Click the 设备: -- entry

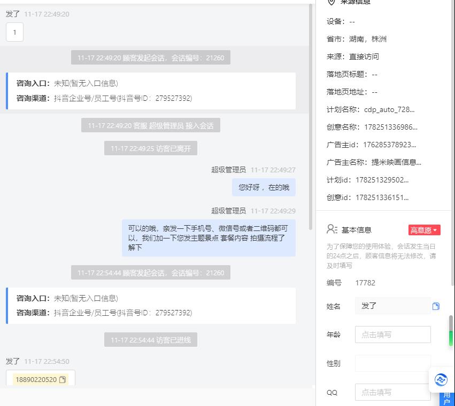tap(341, 21)
